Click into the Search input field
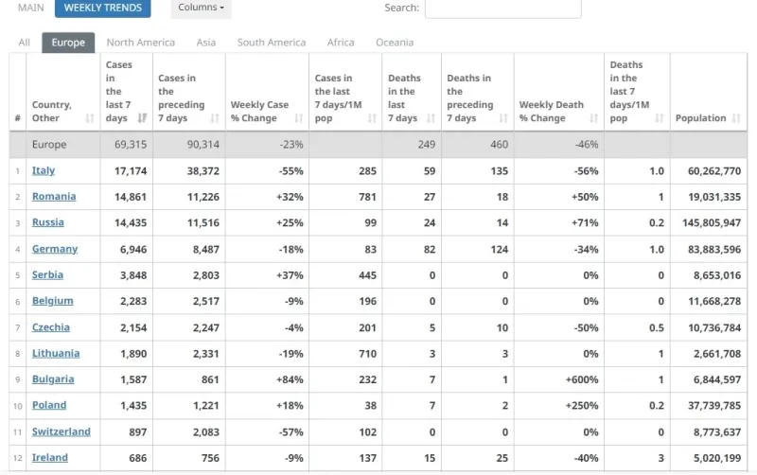The height and width of the screenshot is (475, 757). (503, 9)
